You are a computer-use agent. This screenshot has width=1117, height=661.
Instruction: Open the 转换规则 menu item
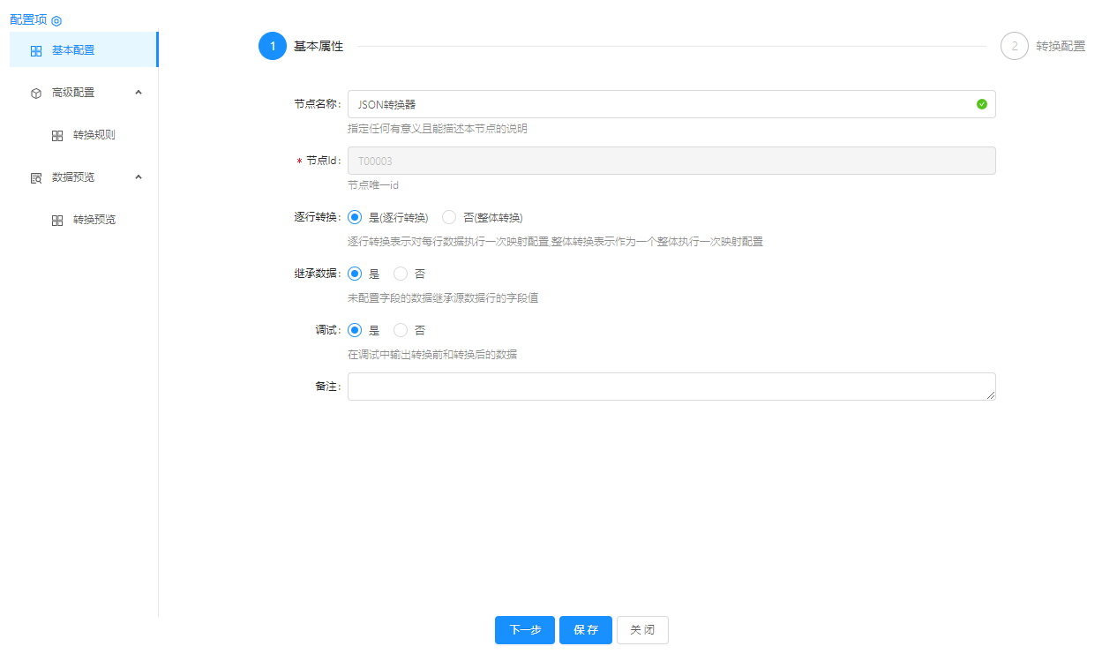click(94, 135)
